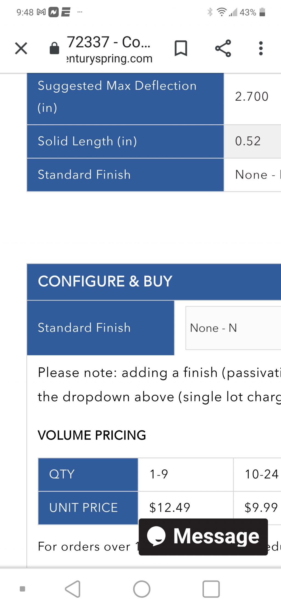Select the 10-24 quantity column
The image size is (281, 610).
click(257, 474)
